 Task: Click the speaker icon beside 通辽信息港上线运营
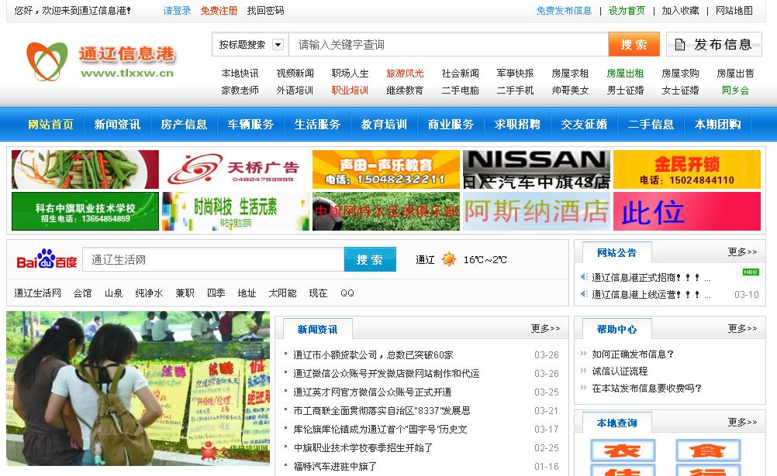point(585,294)
